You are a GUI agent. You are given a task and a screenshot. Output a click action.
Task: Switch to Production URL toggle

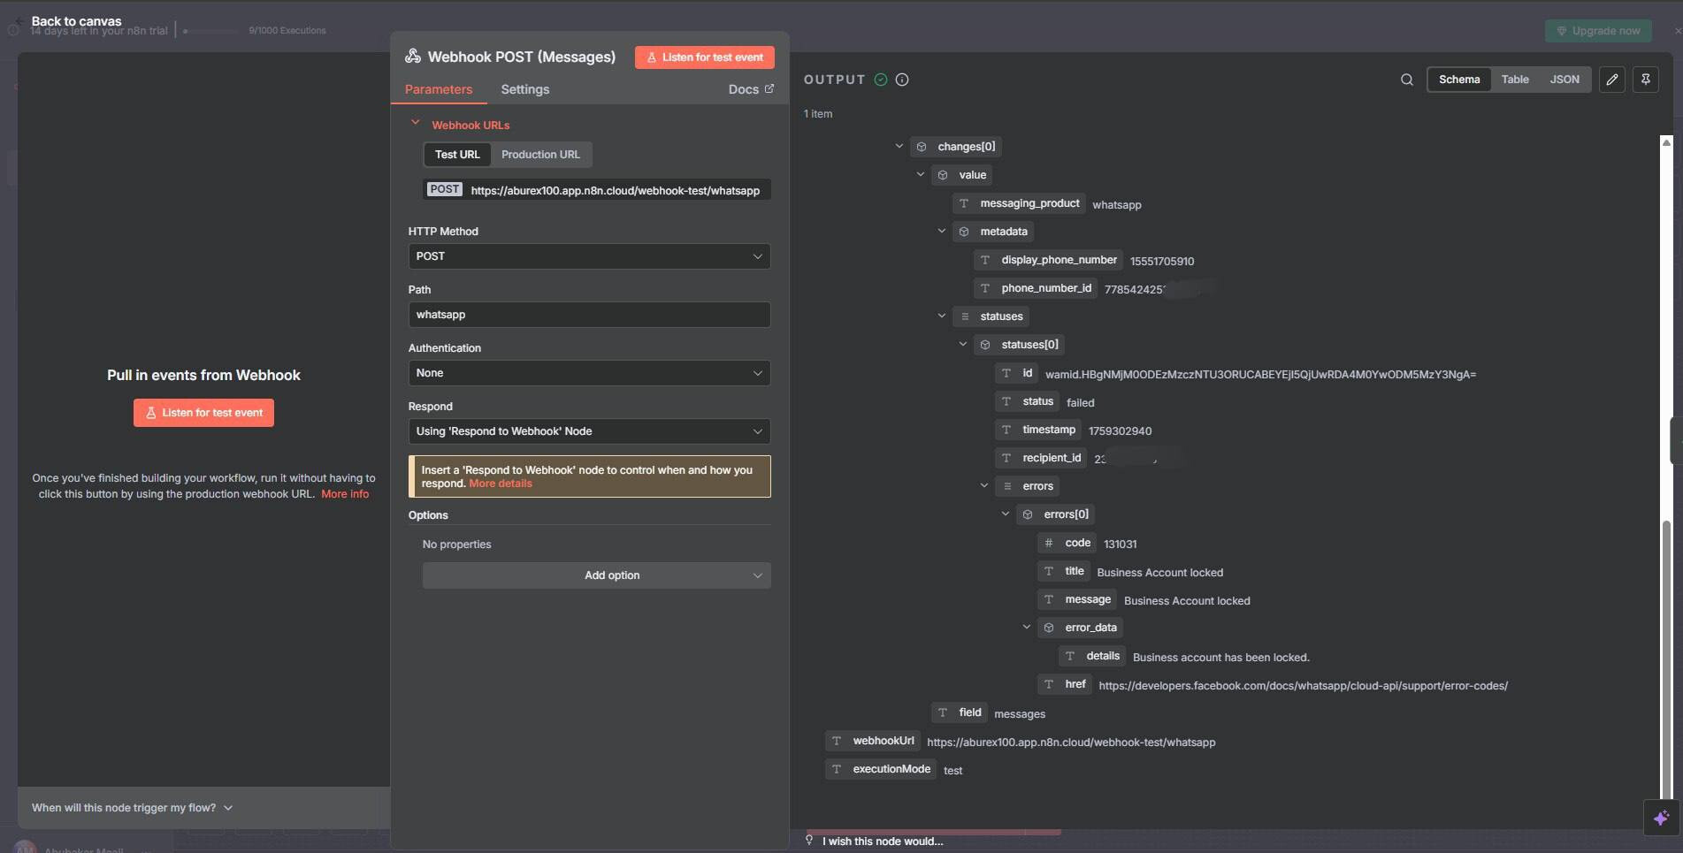(x=540, y=155)
